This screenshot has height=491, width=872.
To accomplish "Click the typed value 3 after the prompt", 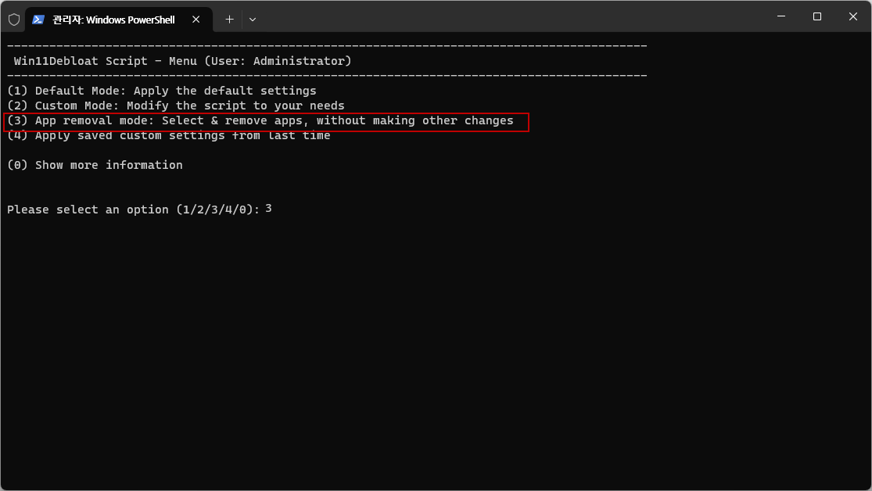I will (268, 209).
